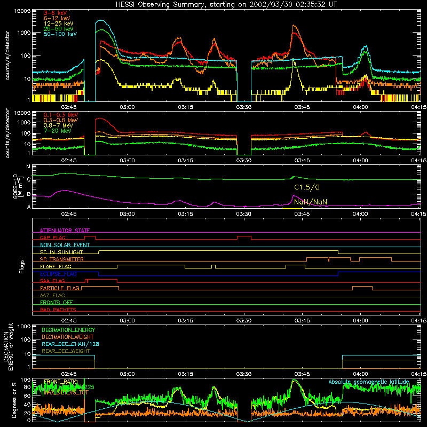Click the ATTENUATOR_STATE flag label
427x427 pixels.
coord(65,231)
